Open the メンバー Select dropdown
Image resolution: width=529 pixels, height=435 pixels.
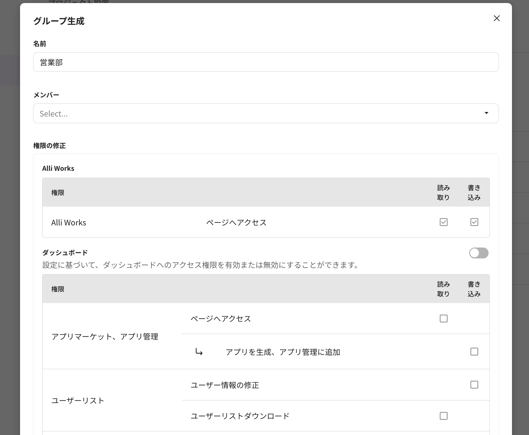click(x=258, y=113)
